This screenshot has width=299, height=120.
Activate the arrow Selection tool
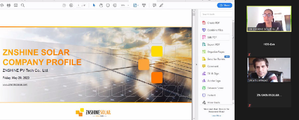(94, 5)
